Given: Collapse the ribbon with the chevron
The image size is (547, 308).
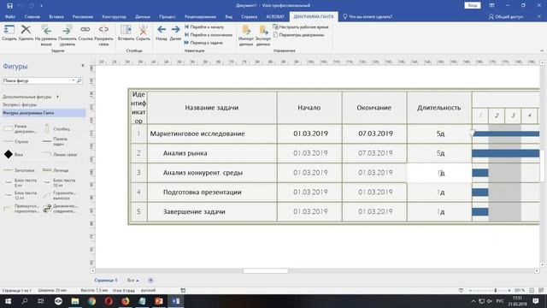Looking at the screenshot, I should pos(542,50).
